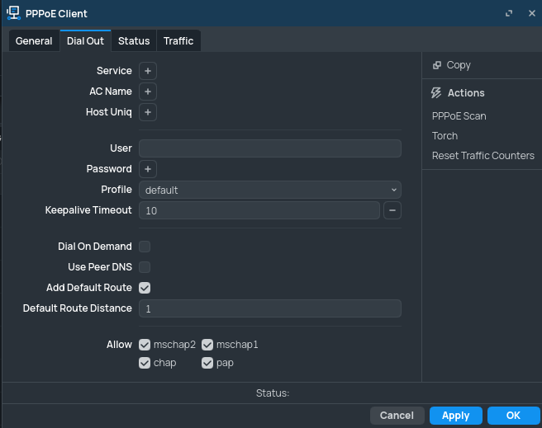The width and height of the screenshot is (542, 428).
Task: Click the Actions section header
Action: (466, 92)
